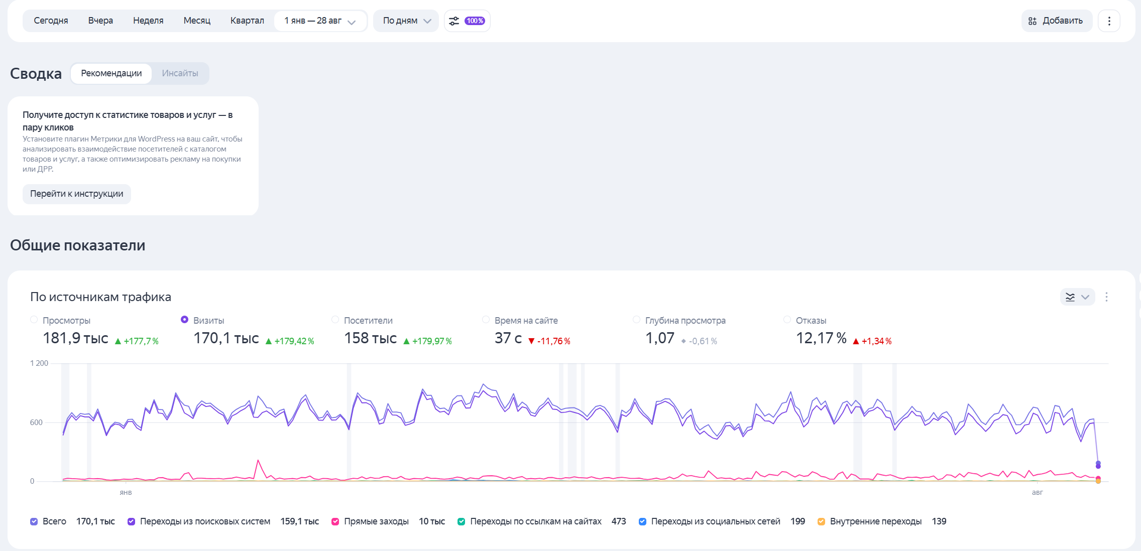
Task: Click the По источникам трафика title
Action: [100, 297]
